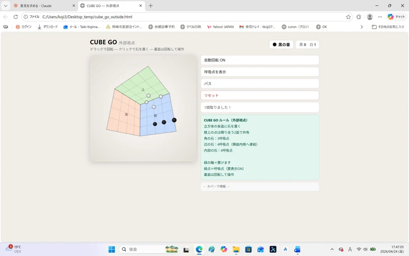
Task: Click the 上 label on green face
Action: point(143,90)
